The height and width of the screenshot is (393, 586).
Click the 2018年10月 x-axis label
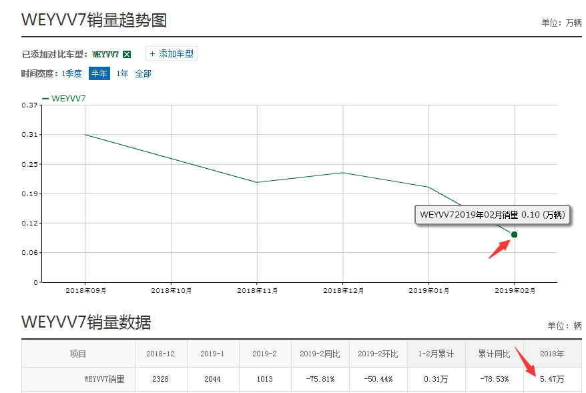click(172, 291)
